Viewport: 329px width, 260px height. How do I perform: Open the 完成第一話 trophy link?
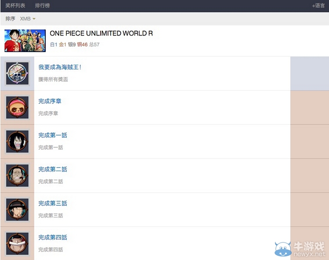[x=53, y=135]
